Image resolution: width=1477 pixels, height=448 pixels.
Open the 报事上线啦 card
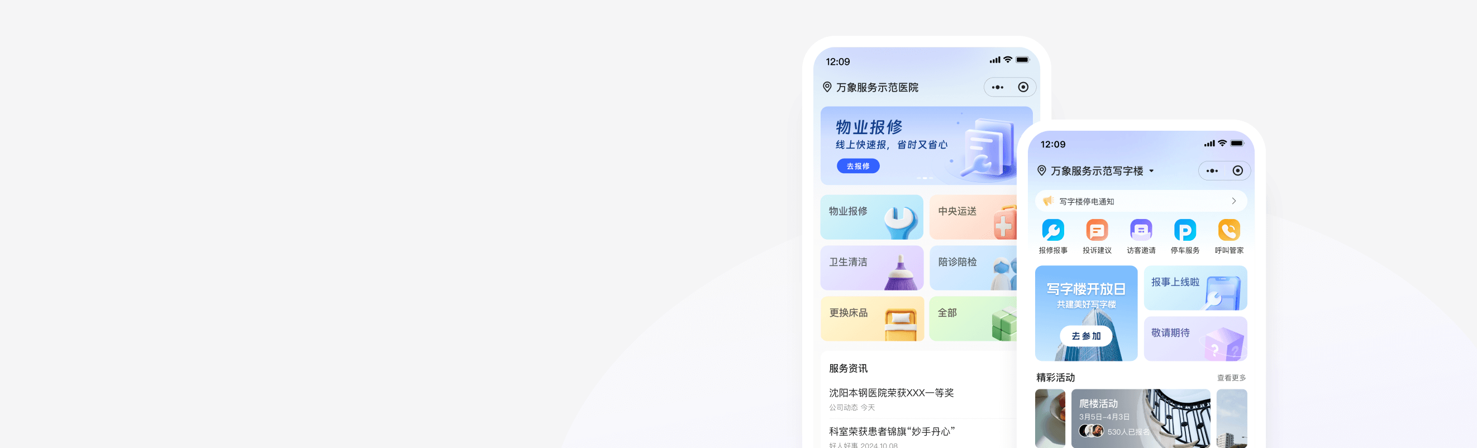coord(1195,288)
